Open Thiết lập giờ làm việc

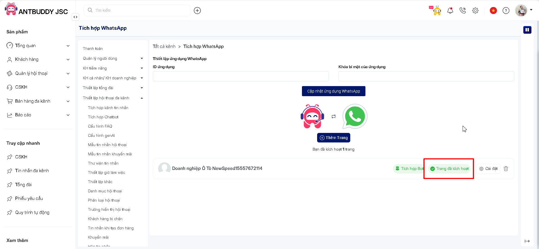coord(106,172)
